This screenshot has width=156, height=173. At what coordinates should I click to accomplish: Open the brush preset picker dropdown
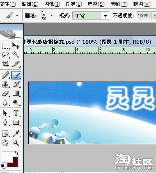[51, 15]
